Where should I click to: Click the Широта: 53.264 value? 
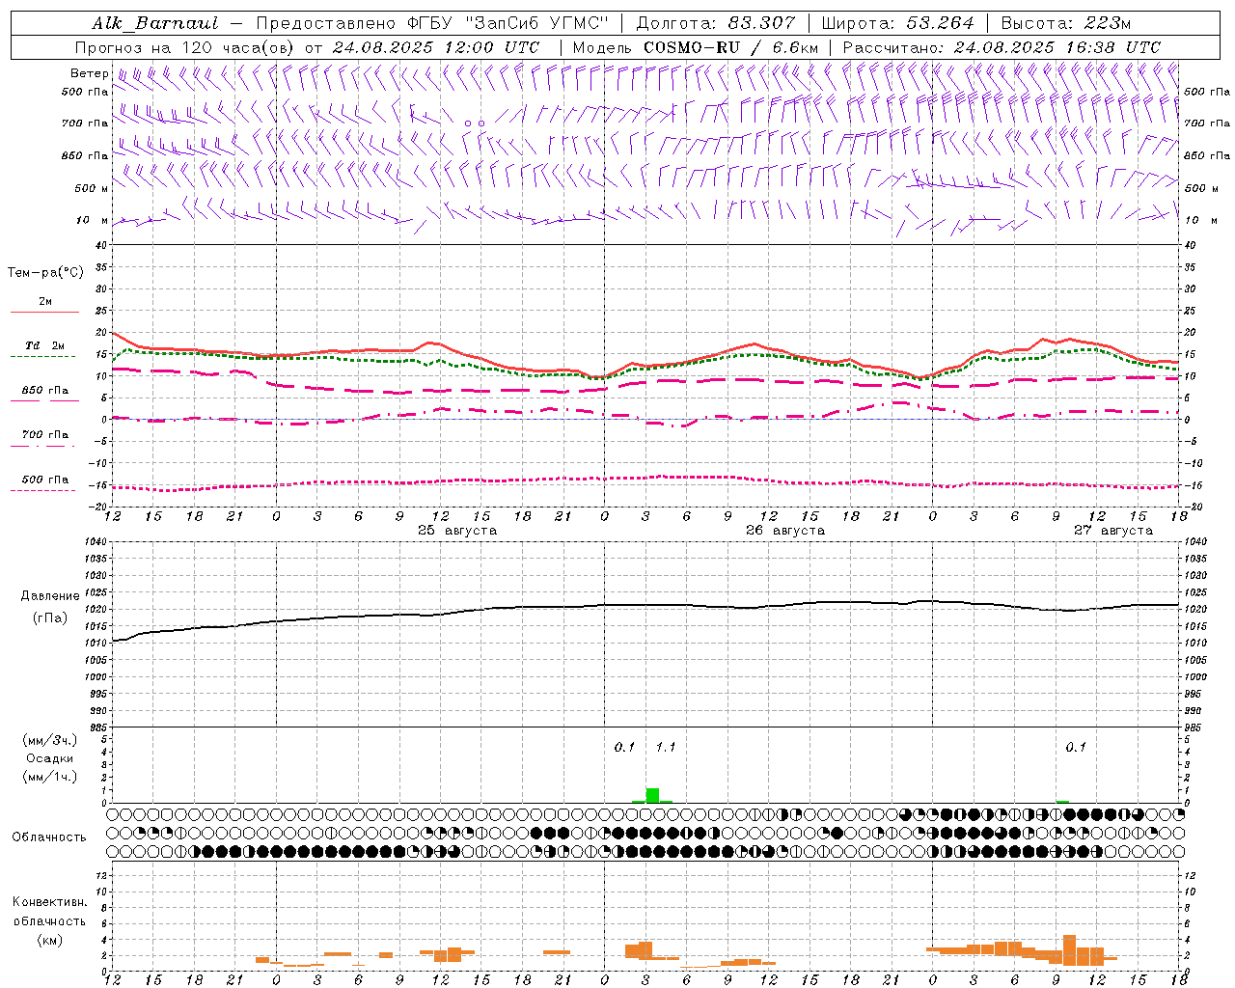[898, 23]
